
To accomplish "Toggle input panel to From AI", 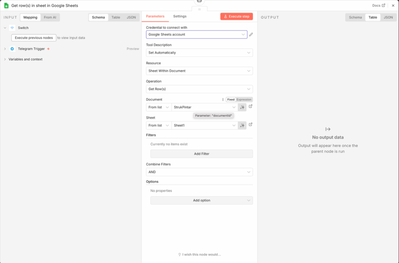I will (x=50, y=18).
